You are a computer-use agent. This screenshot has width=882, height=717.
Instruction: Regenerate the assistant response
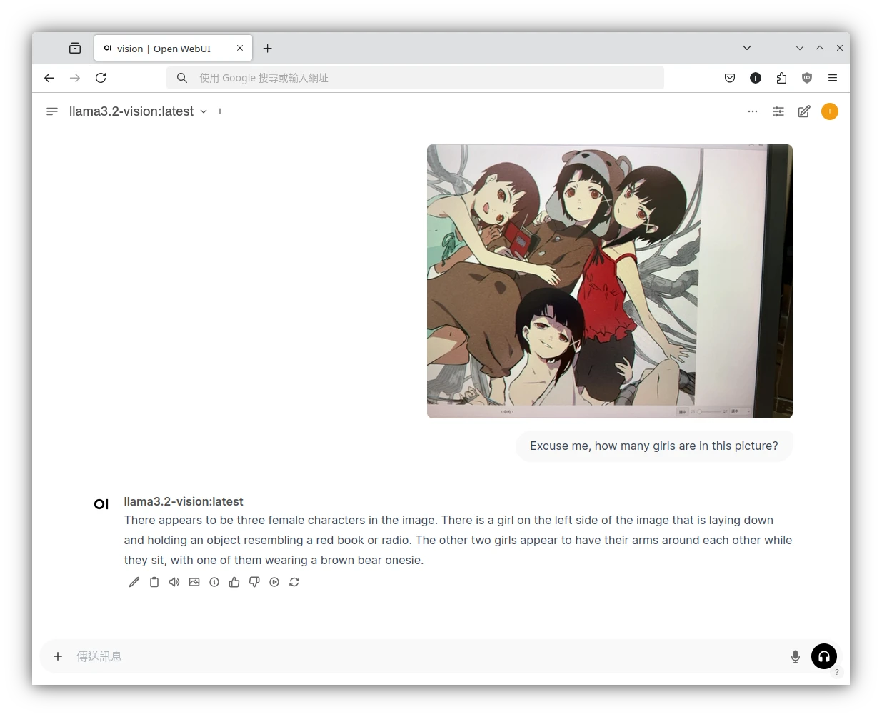pos(294,582)
